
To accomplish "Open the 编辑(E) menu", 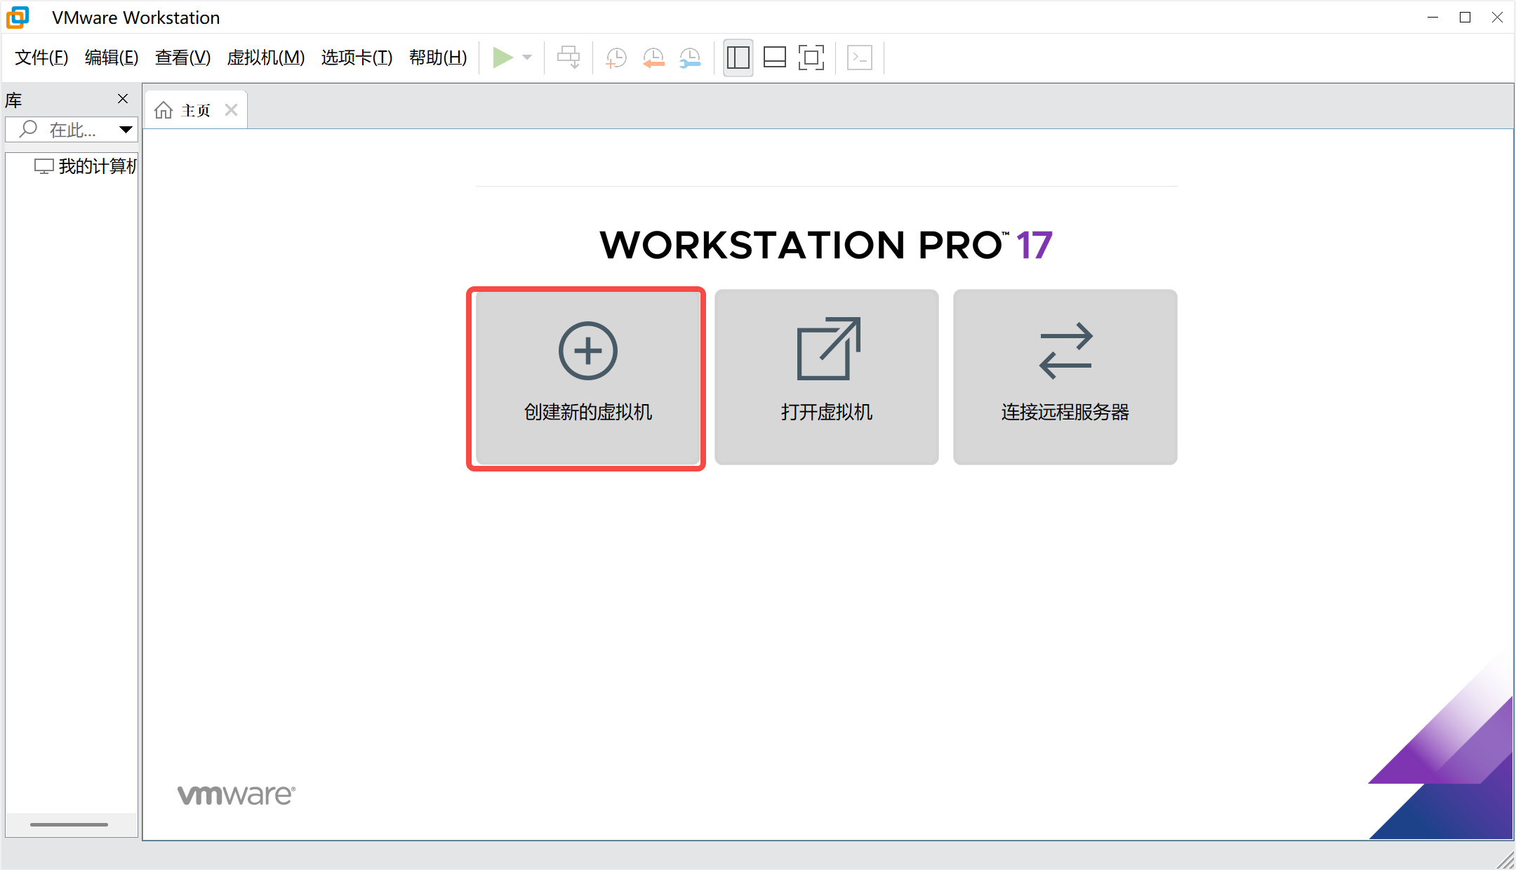I will [112, 58].
